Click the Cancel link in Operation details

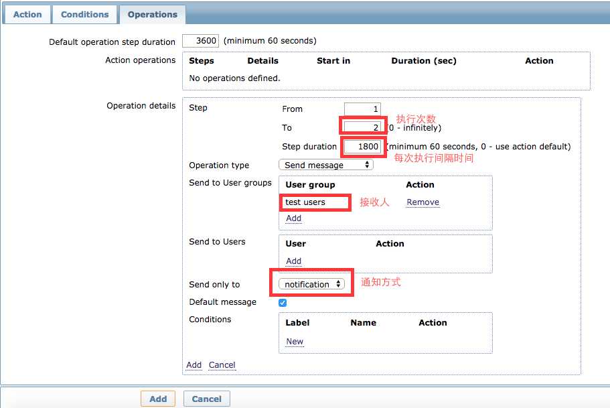coord(222,364)
